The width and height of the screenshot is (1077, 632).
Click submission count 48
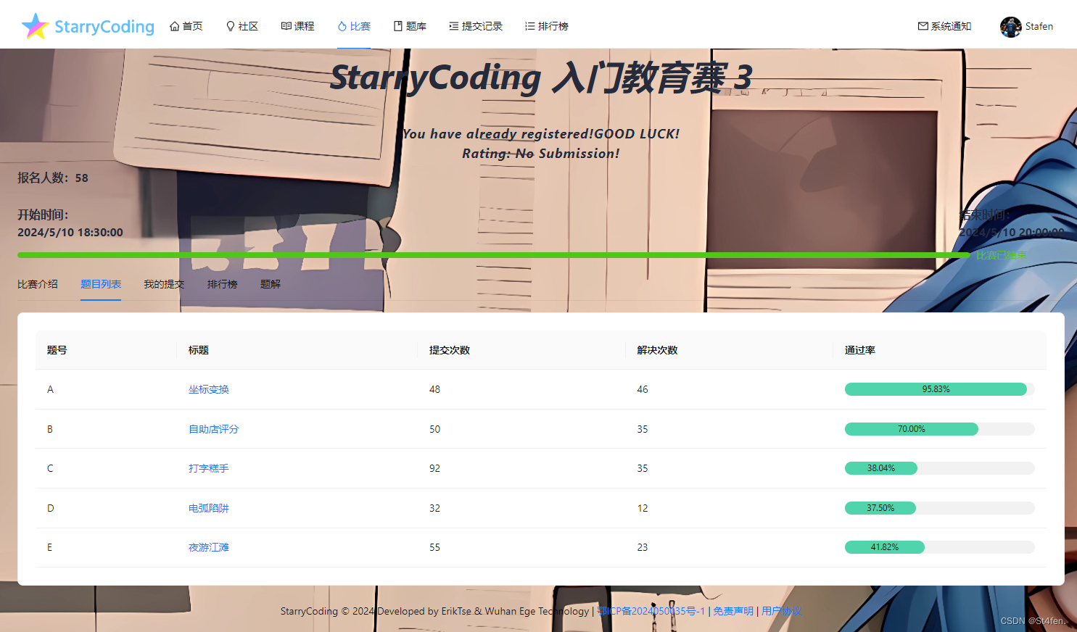(x=435, y=389)
